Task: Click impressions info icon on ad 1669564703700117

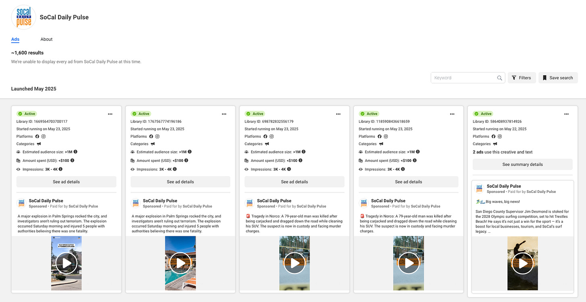Action: tap(61, 169)
